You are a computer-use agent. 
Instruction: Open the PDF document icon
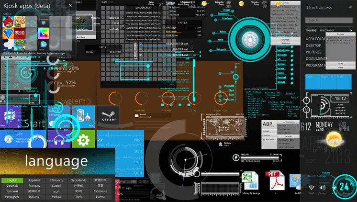pos(274,181)
